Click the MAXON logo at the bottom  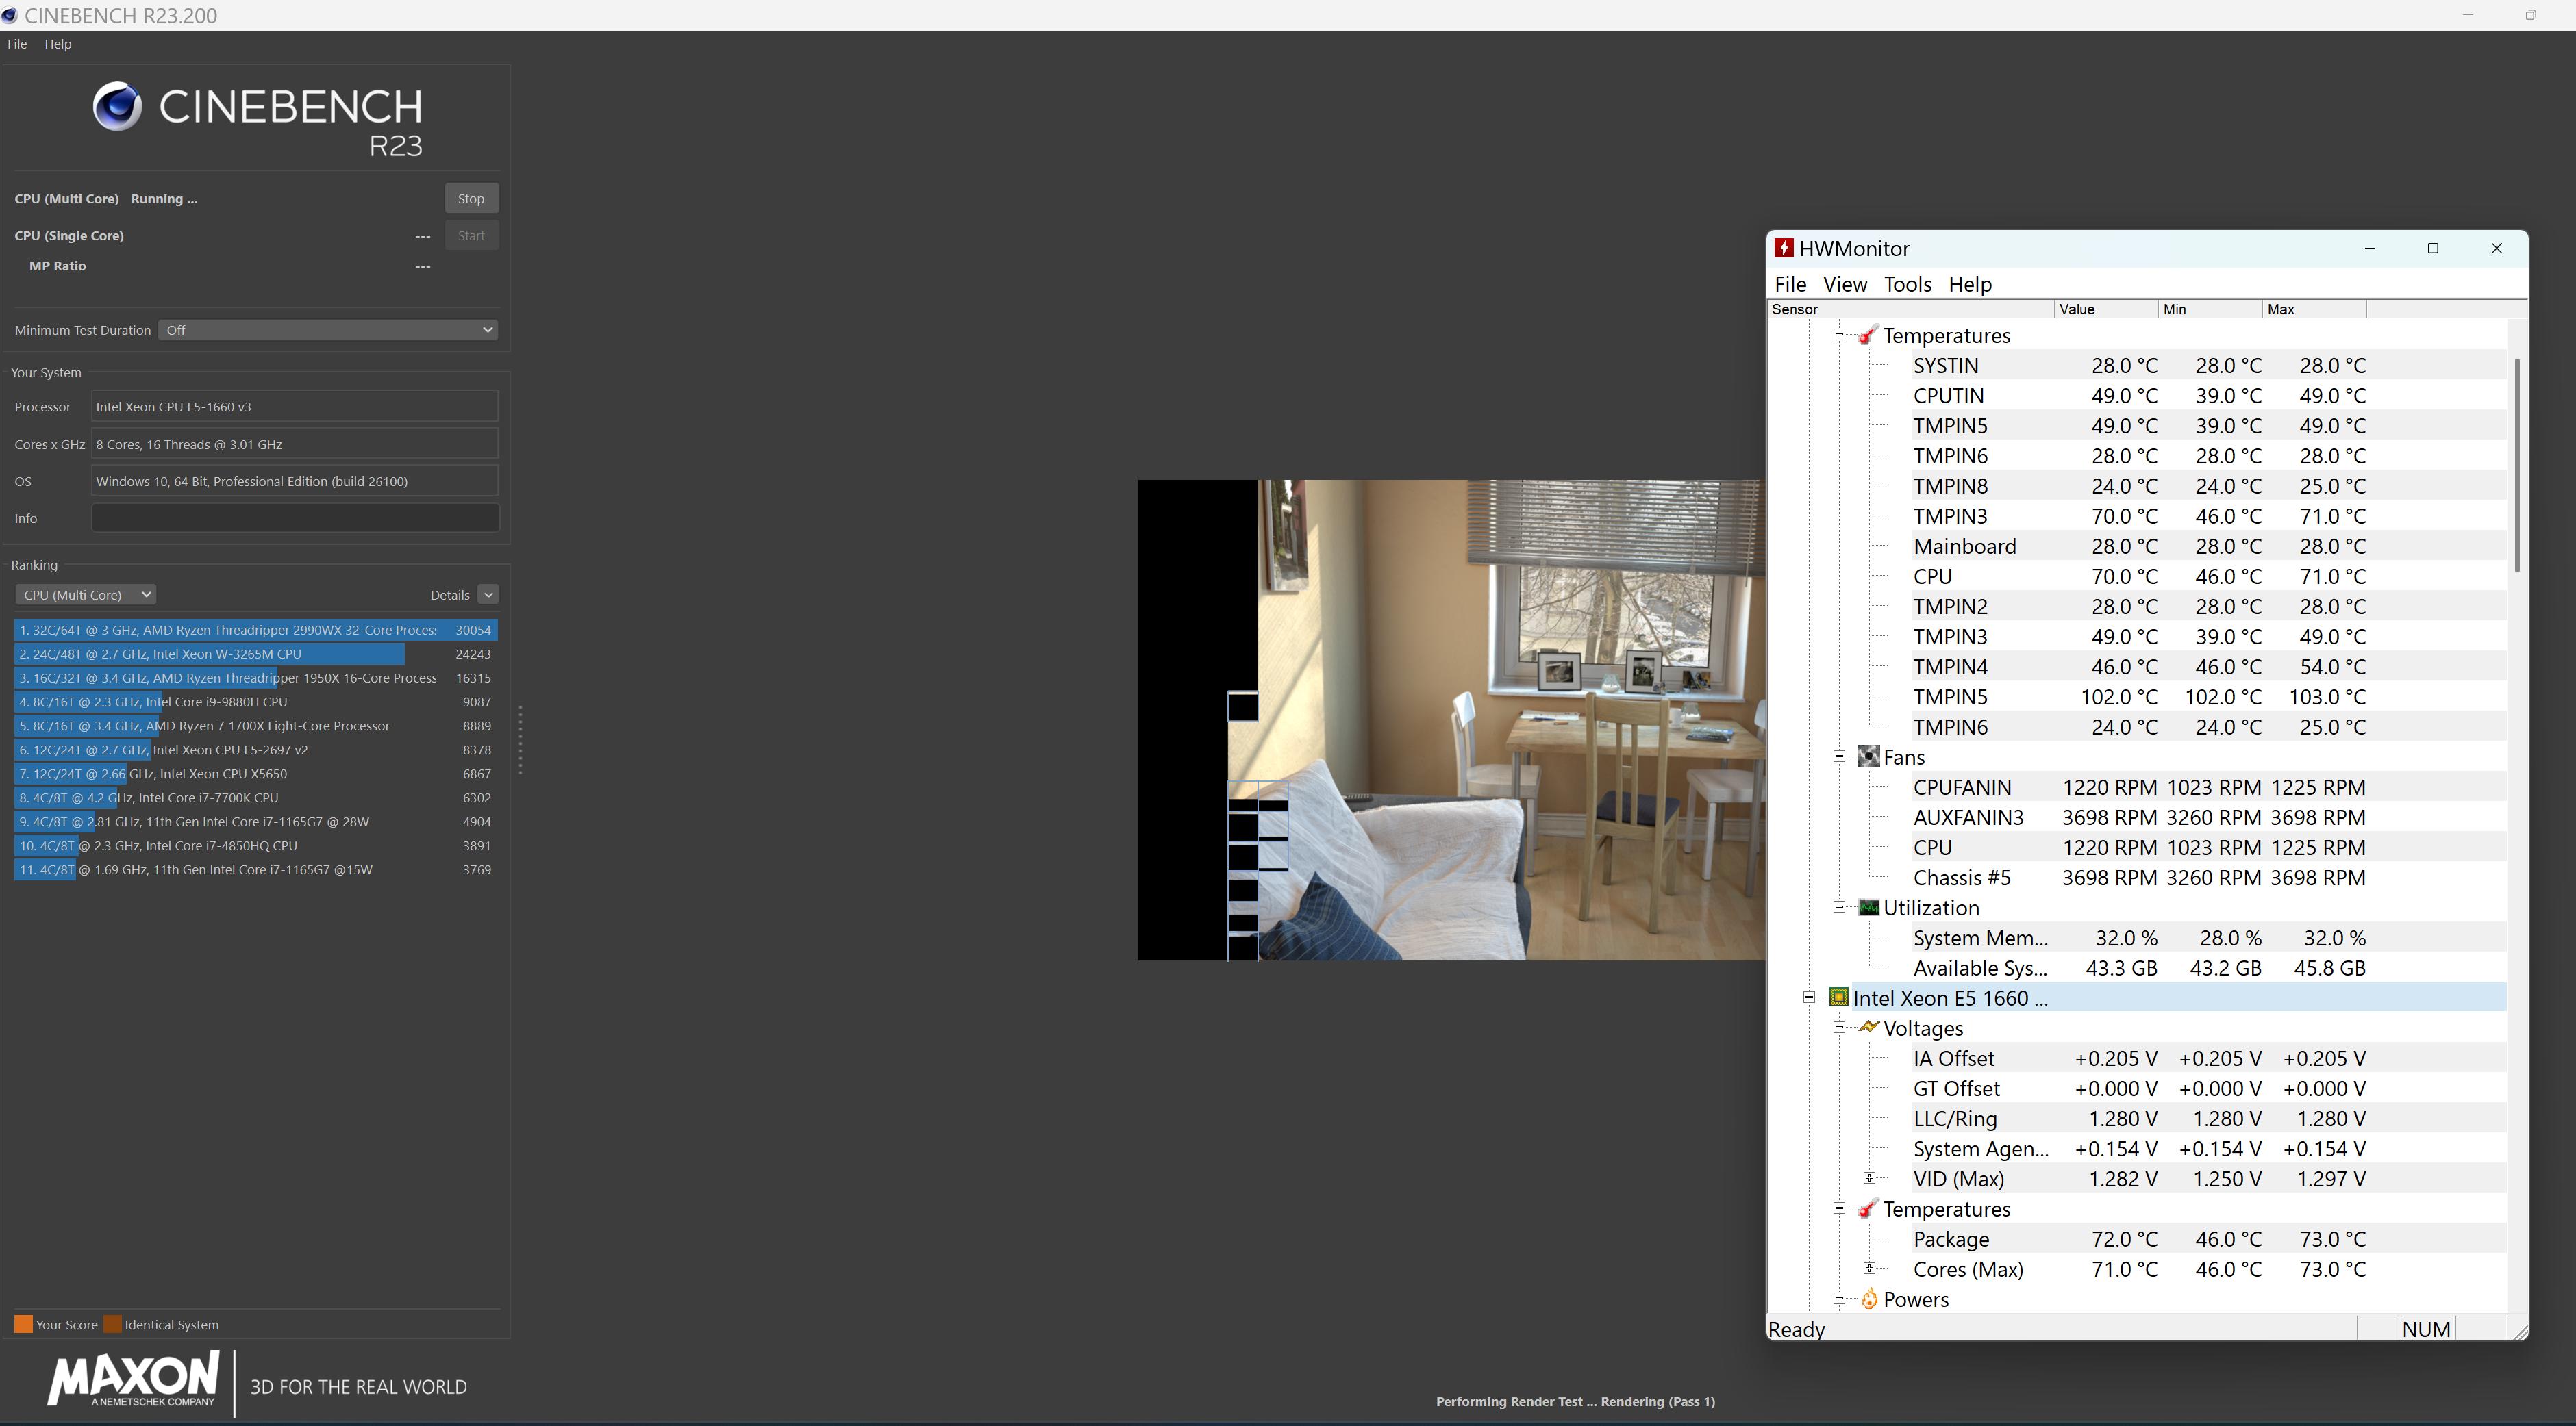(x=133, y=1380)
